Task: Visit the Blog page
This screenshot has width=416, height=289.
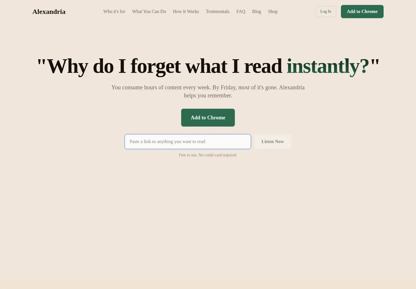Action: [x=257, y=12]
